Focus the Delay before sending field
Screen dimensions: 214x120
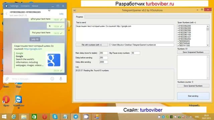coord(103,58)
